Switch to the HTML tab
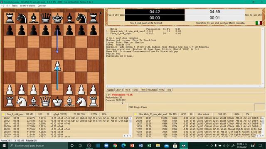Image resolution: width=266 pixels, height=149 pixels. (161, 90)
